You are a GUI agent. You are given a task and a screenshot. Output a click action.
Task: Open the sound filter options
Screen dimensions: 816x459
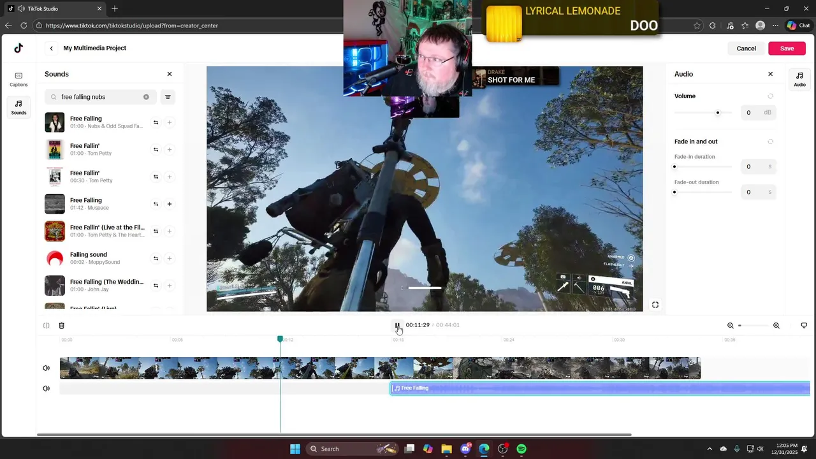point(168,97)
